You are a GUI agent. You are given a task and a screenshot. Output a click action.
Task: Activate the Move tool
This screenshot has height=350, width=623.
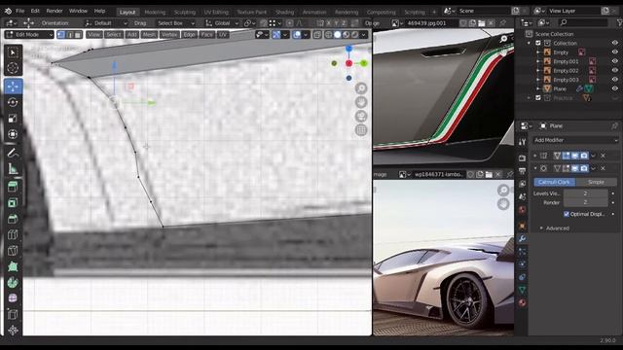(x=13, y=87)
